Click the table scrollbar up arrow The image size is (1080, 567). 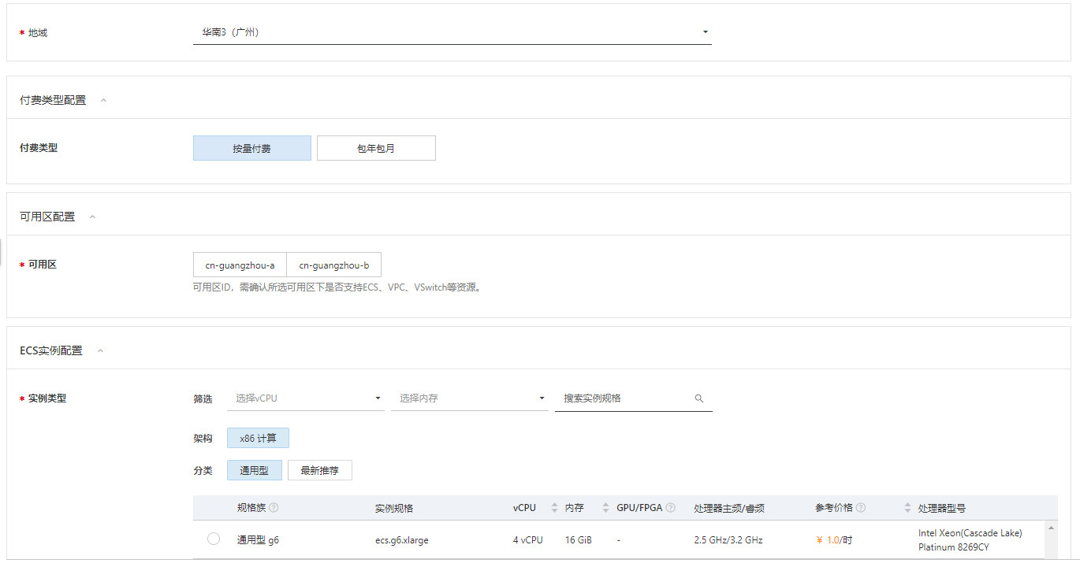1052,528
